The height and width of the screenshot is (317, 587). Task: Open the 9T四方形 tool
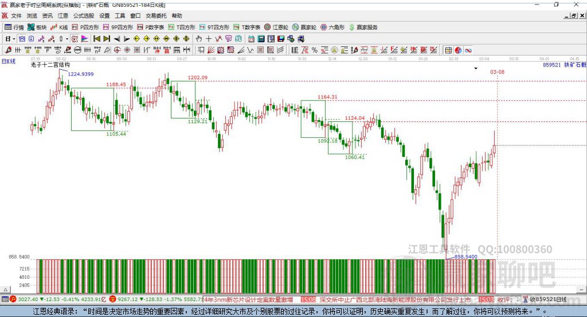(214, 27)
